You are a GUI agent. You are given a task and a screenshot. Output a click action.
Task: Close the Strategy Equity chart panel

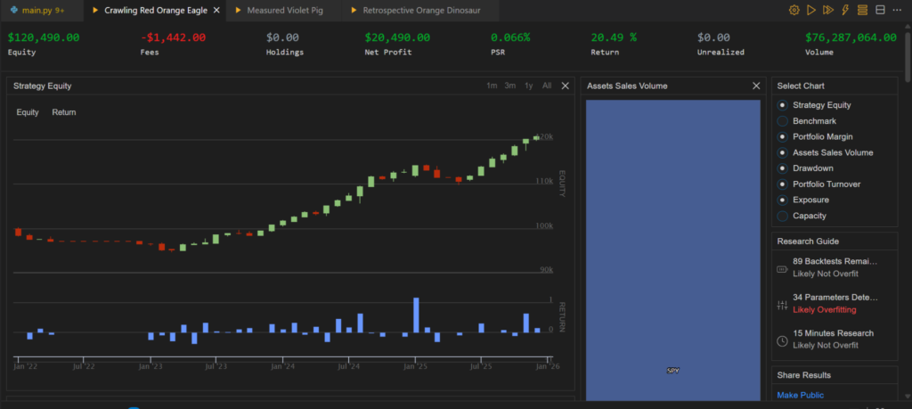(x=565, y=86)
